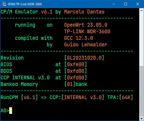Click the vertical scrollbar thumb

(142, 91)
